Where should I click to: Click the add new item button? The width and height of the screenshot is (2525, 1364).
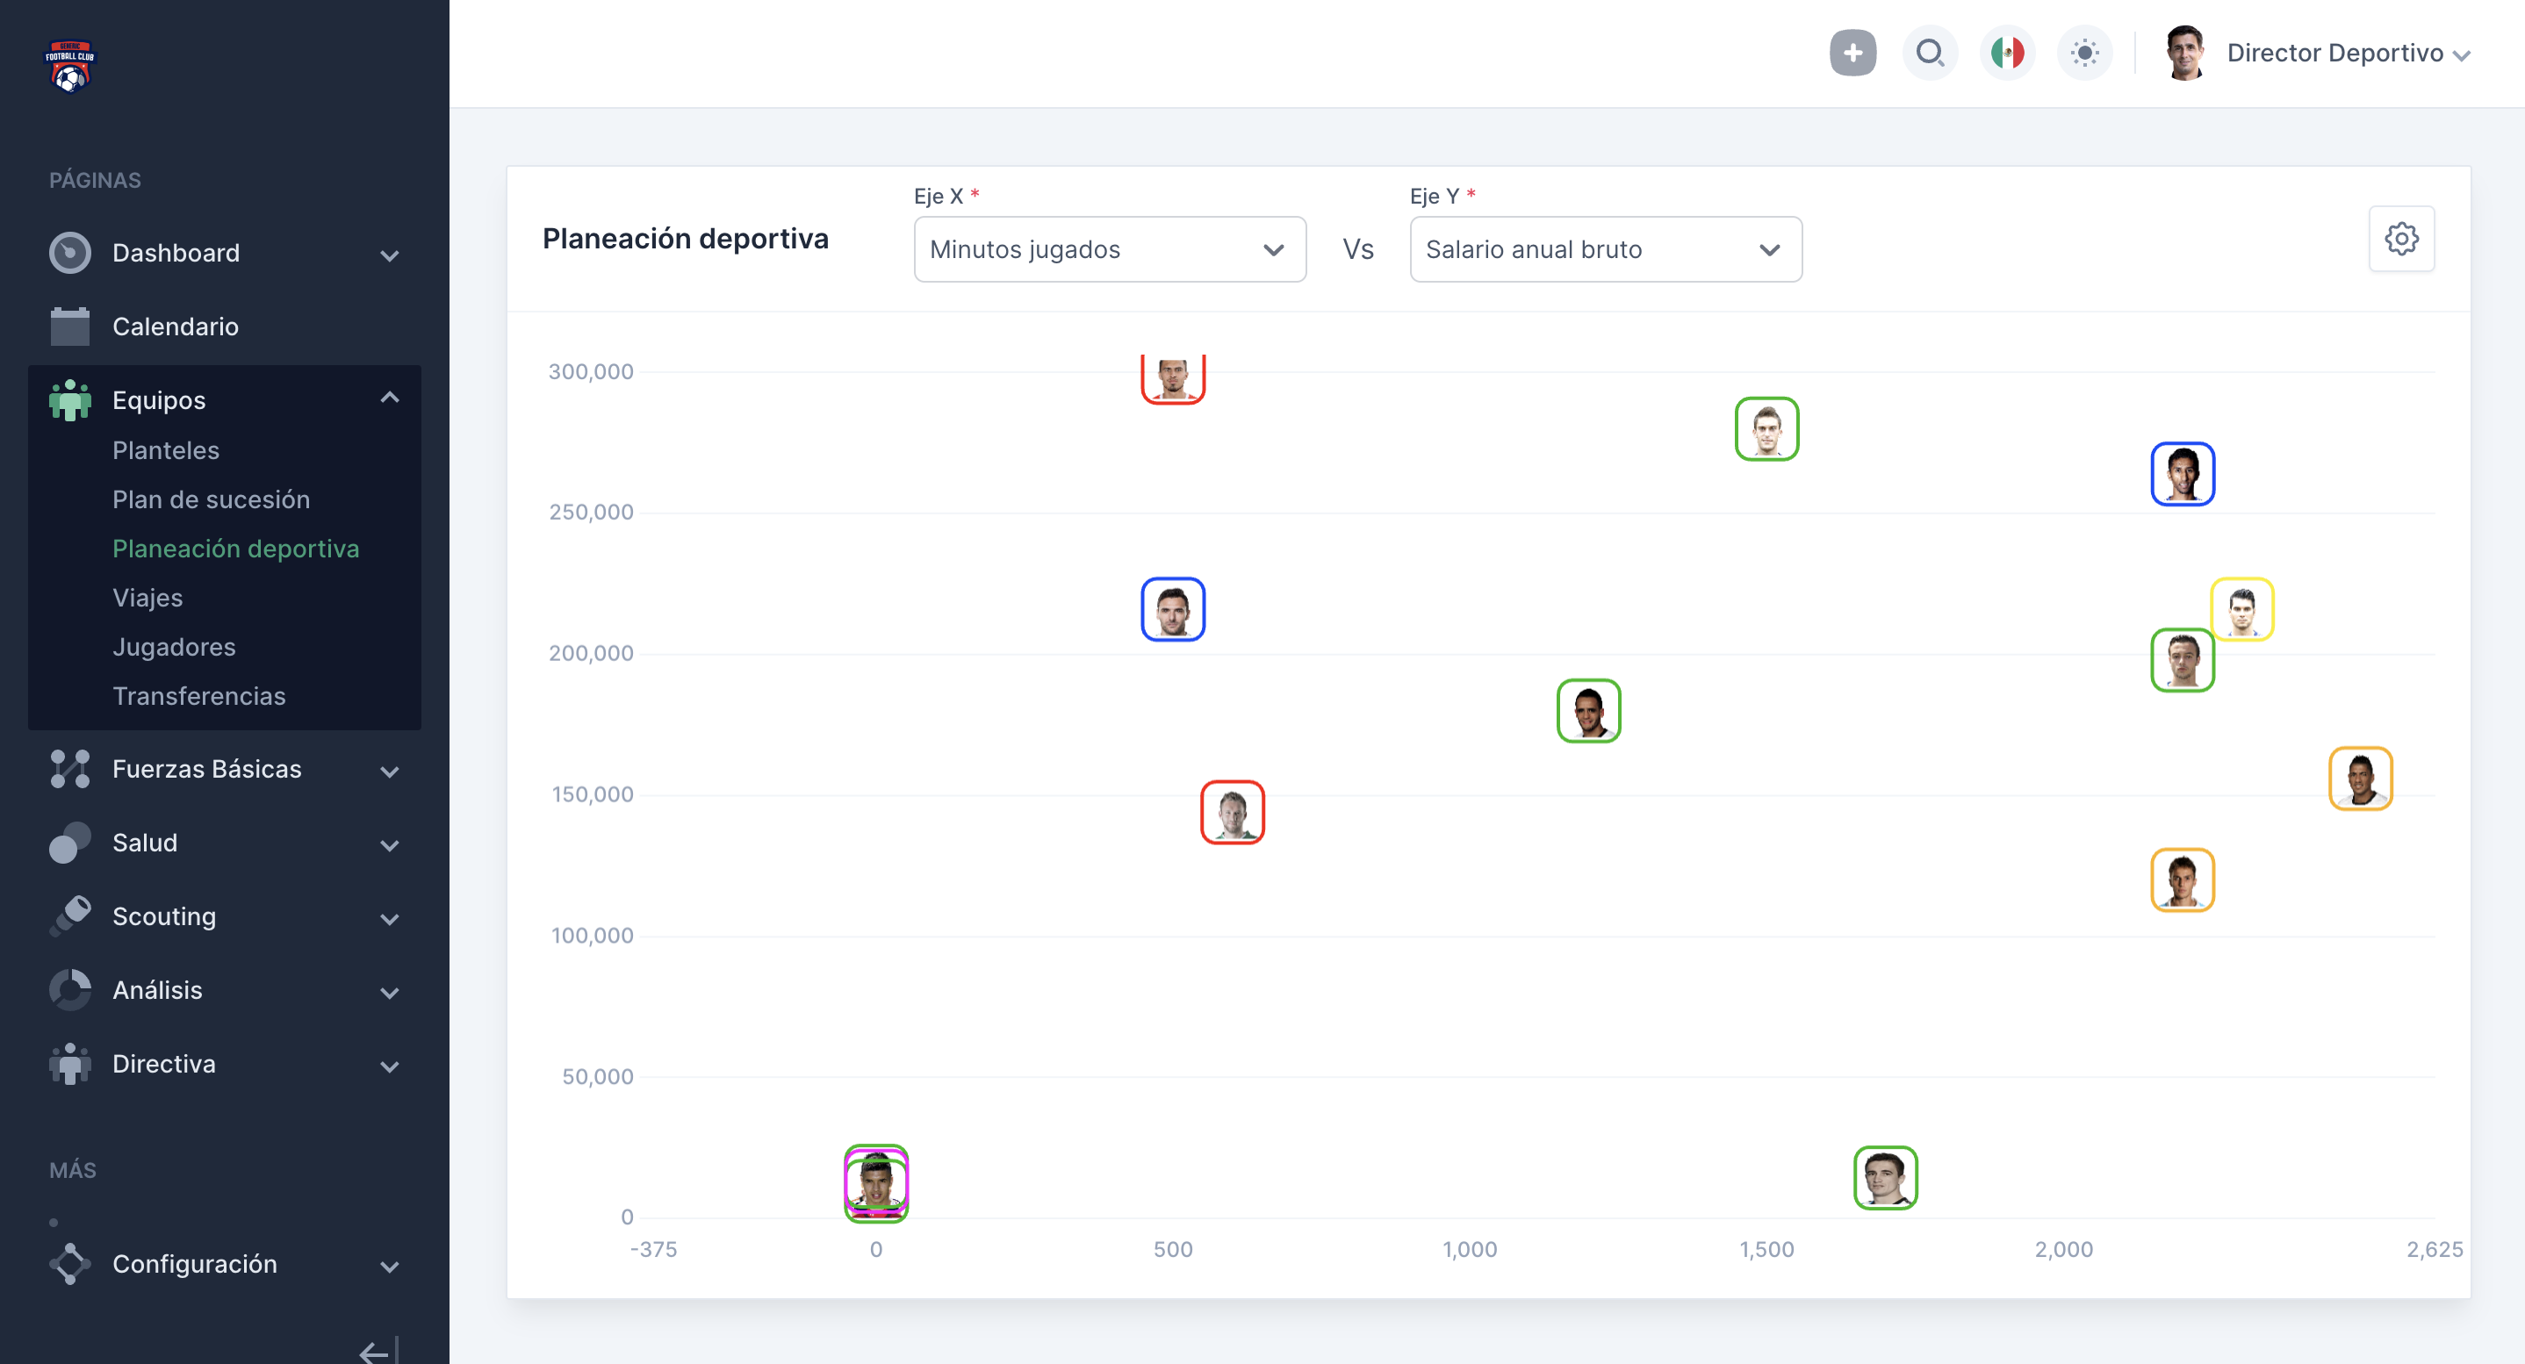[1850, 54]
